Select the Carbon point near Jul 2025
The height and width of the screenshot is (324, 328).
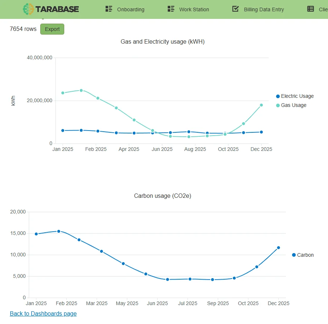point(190,279)
